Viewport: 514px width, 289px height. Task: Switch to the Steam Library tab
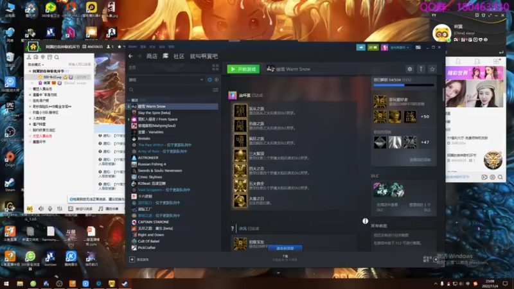[x=166, y=57]
